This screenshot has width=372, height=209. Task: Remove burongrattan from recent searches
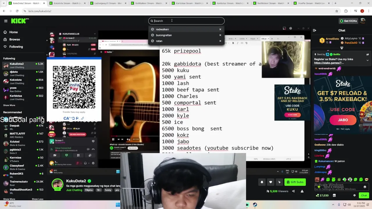point(220,35)
